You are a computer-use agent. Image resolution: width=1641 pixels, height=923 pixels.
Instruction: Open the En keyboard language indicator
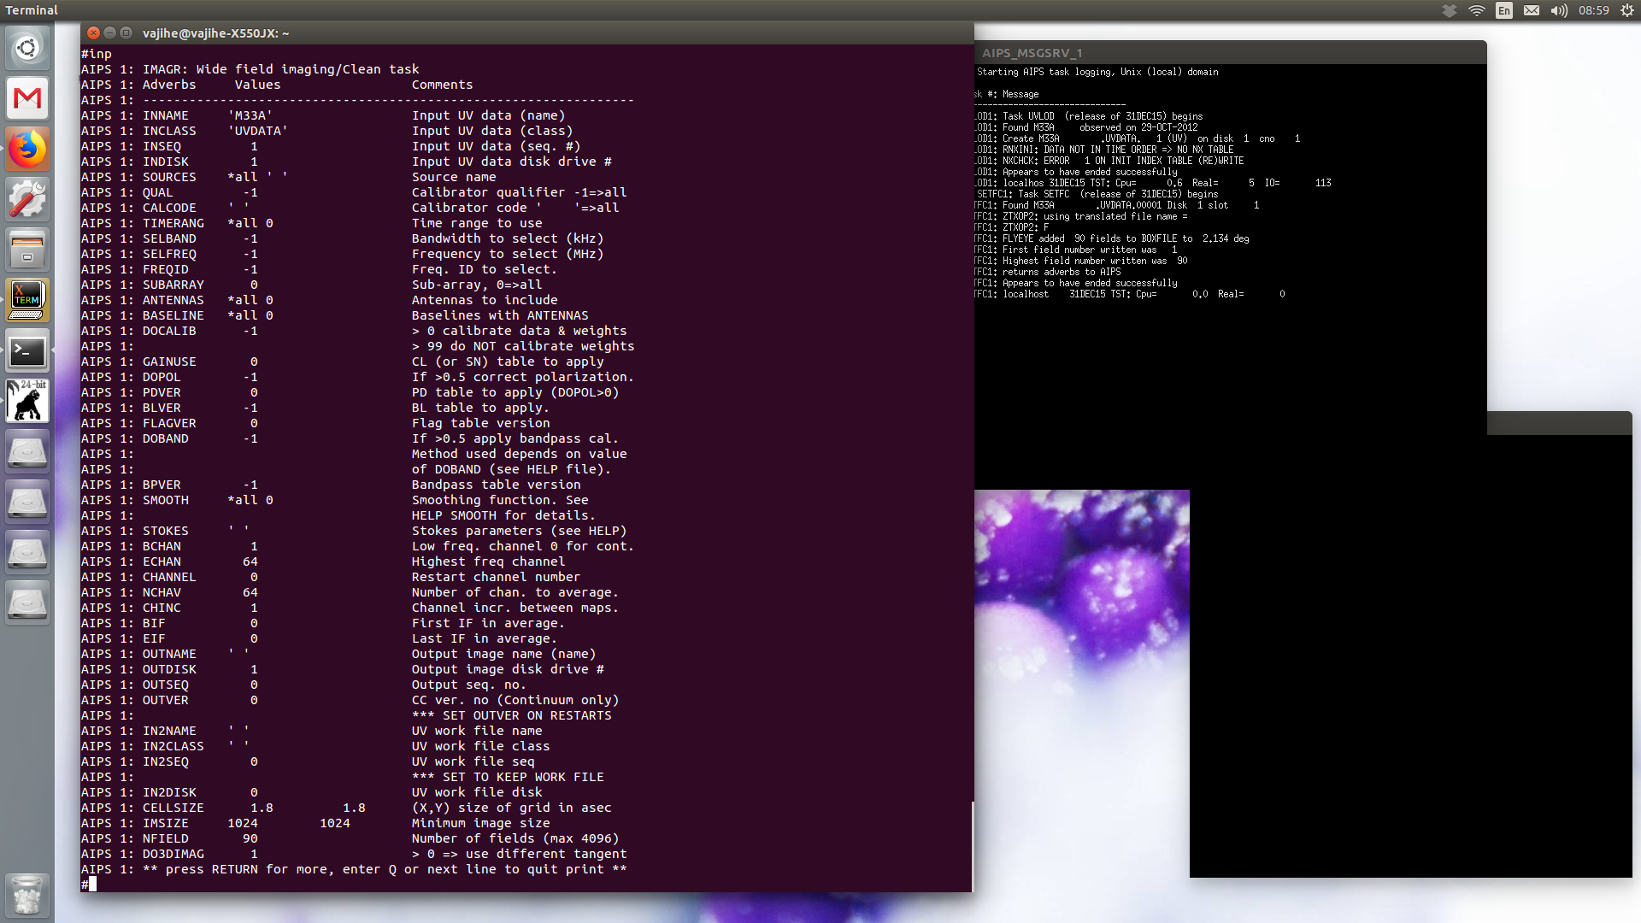[x=1504, y=10]
